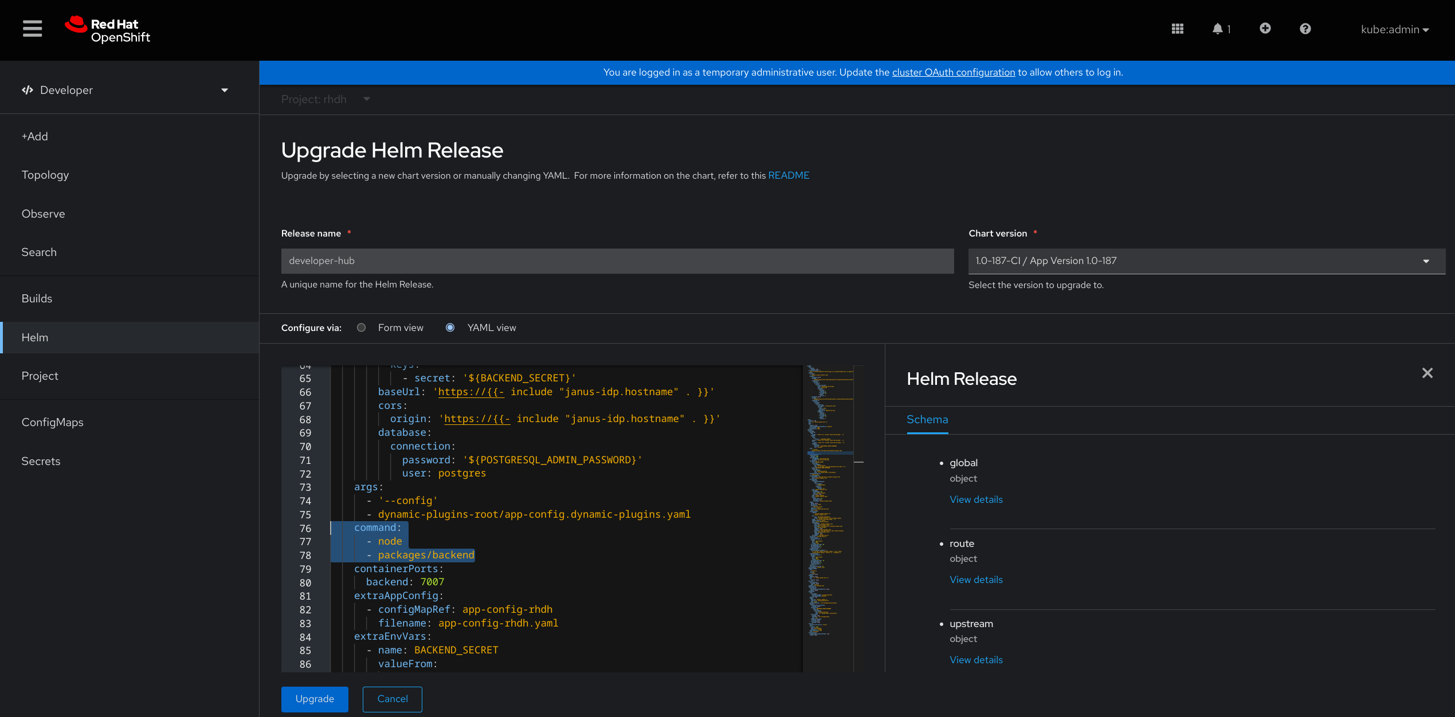
Task: Click the Upgrade button
Action: 314,699
